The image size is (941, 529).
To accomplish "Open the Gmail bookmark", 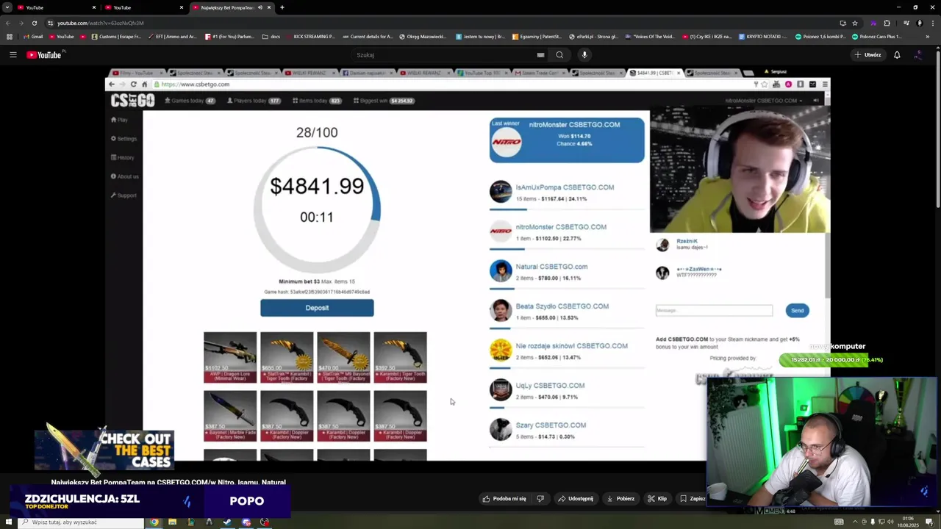I will (33, 36).
